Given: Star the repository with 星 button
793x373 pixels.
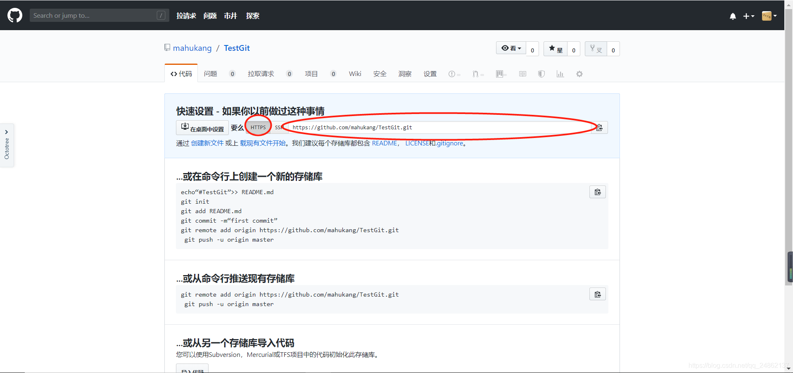Looking at the screenshot, I should (x=556, y=49).
